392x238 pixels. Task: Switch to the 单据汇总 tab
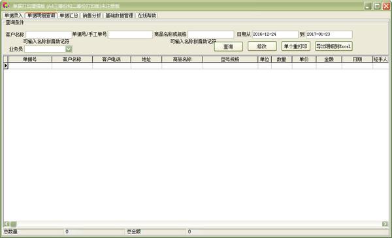pos(69,16)
